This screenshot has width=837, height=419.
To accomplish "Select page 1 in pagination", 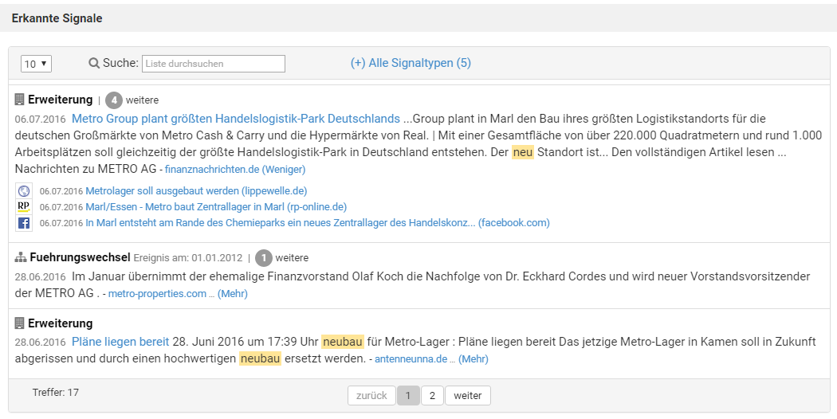I will pyautogui.click(x=408, y=396).
